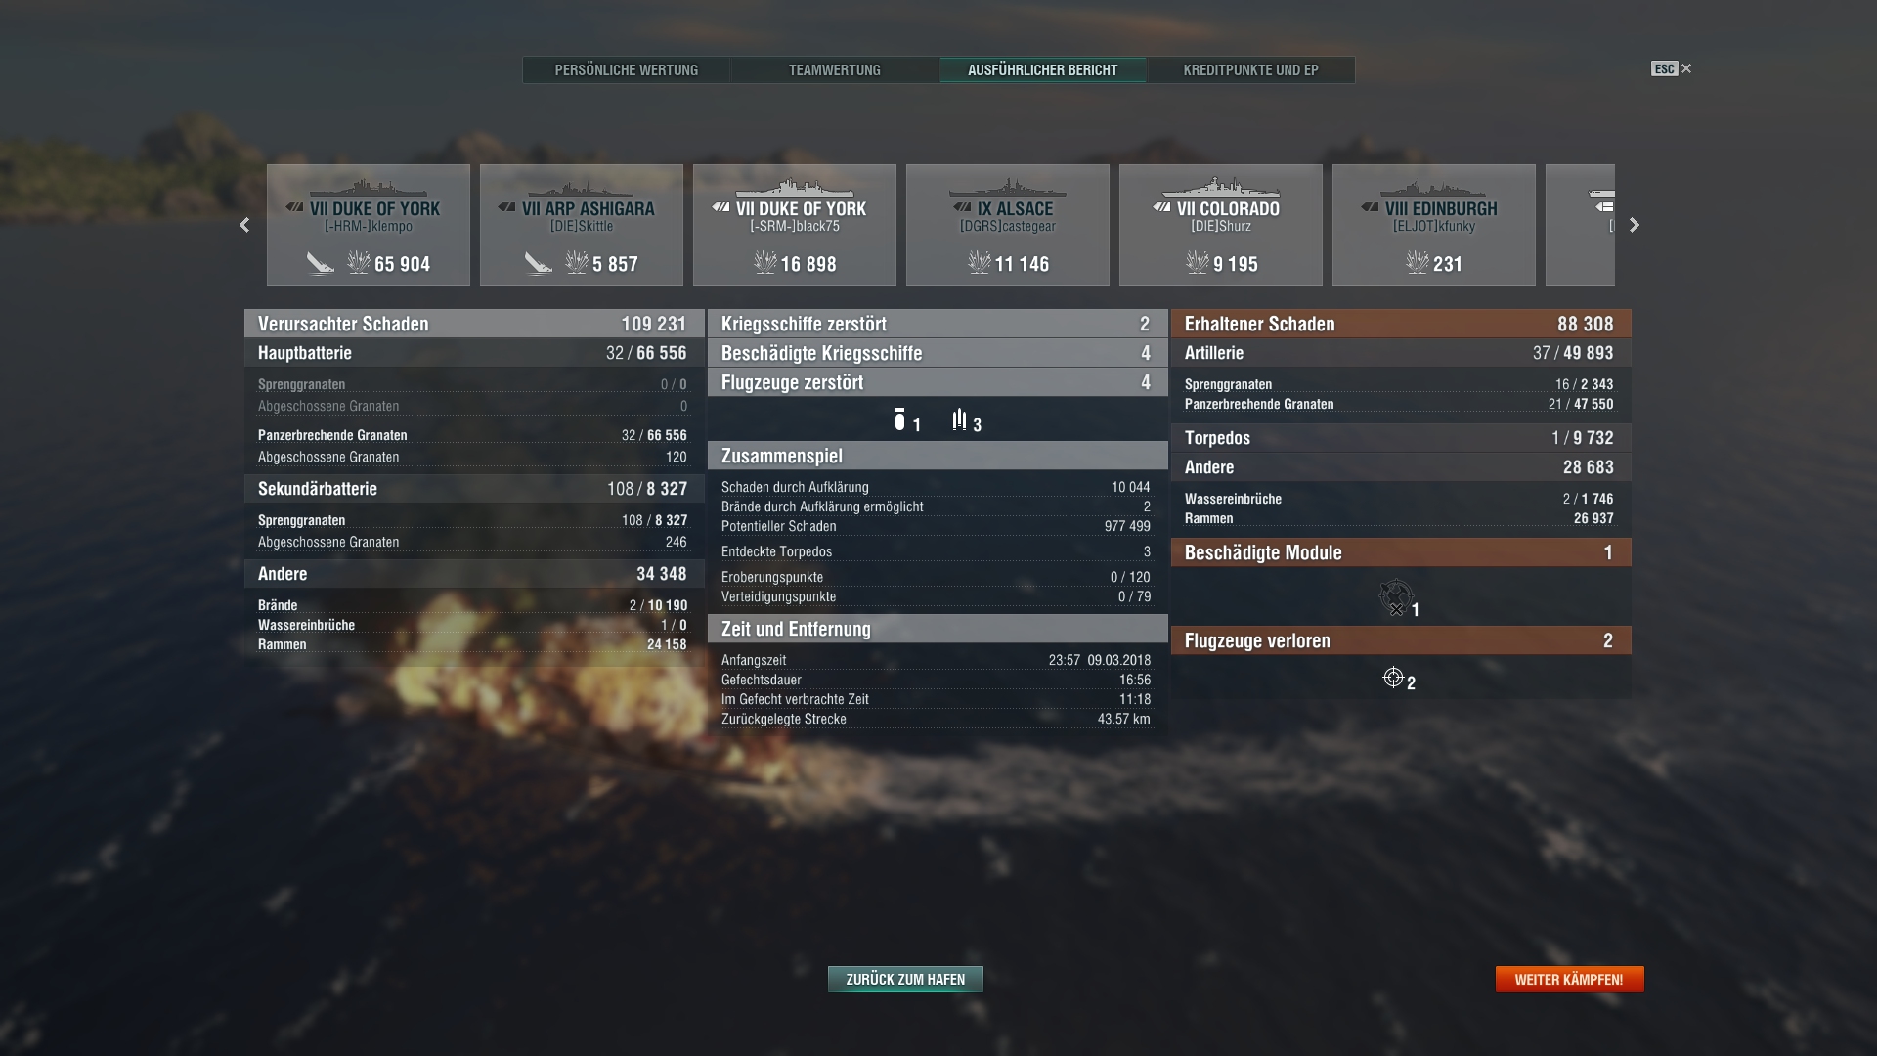This screenshot has width=1877, height=1056.
Task: Open the Persönliche Wertung tab
Action: pos(626,70)
